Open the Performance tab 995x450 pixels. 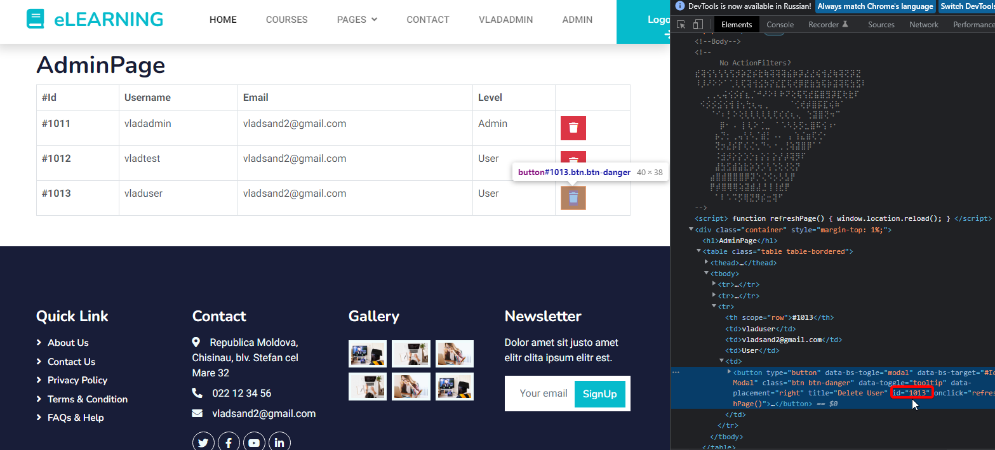coord(973,25)
